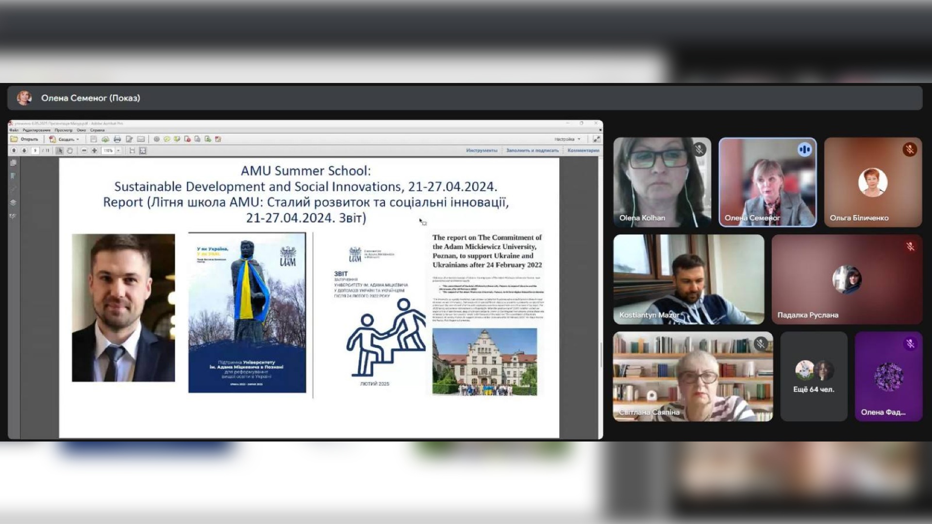The height and width of the screenshot is (524, 932).
Task: Open the Настройка dropdown
Action: [567, 139]
